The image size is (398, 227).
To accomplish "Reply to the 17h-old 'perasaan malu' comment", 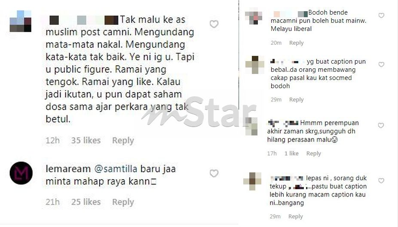I will [x=313, y=153].
